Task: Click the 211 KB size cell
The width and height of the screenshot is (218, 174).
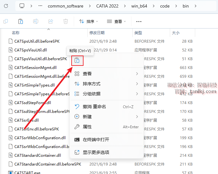Action: click(x=186, y=164)
